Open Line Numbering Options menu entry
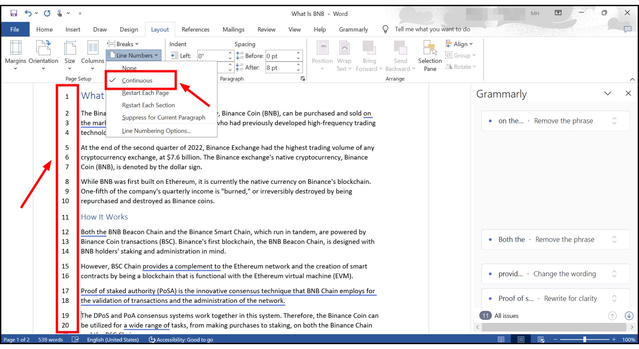 pyautogui.click(x=156, y=131)
